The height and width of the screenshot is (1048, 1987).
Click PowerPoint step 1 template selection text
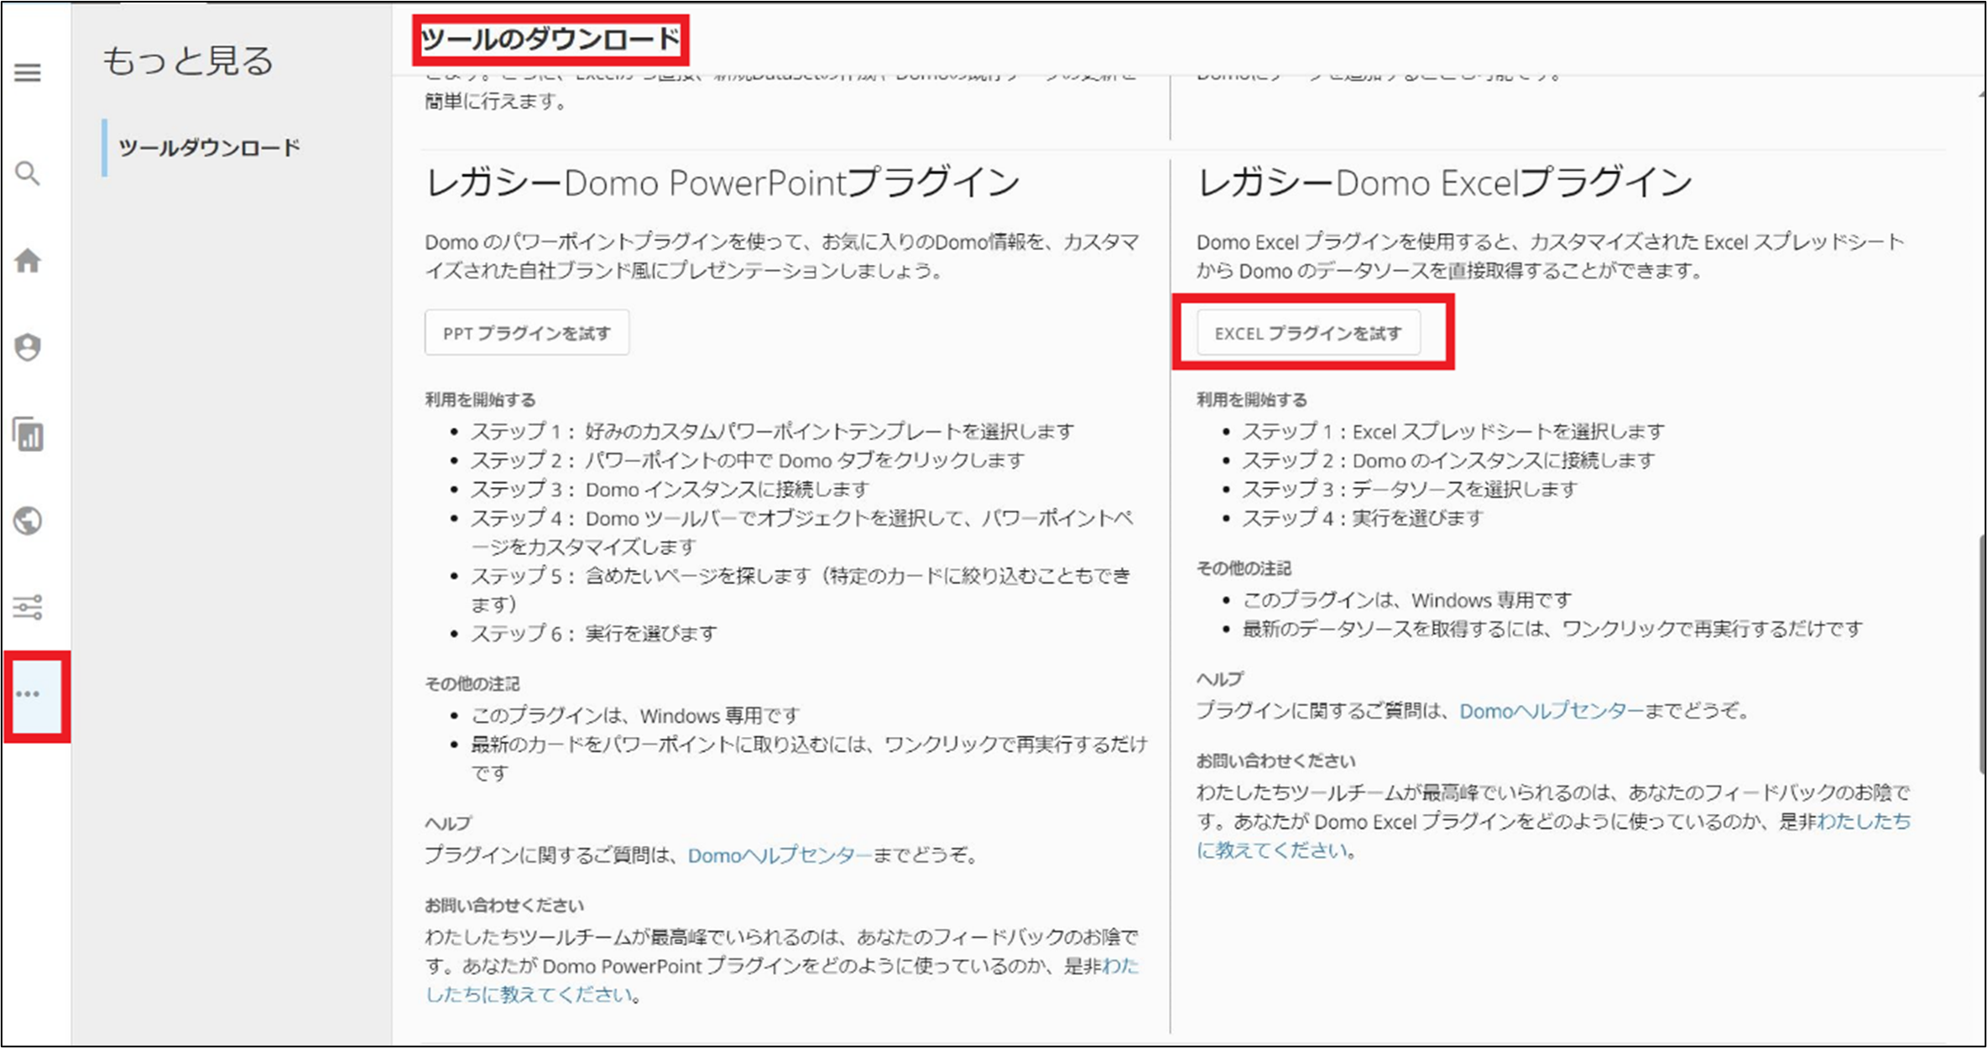coord(772,431)
